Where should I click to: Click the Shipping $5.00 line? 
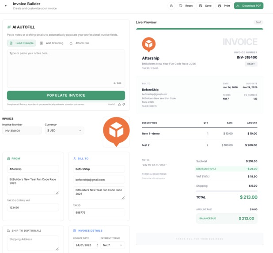(227, 186)
